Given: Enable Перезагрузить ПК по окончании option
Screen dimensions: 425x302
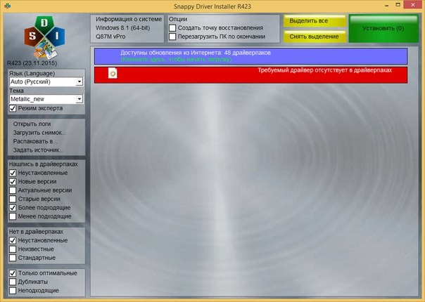Looking at the screenshot, I should [x=172, y=37].
